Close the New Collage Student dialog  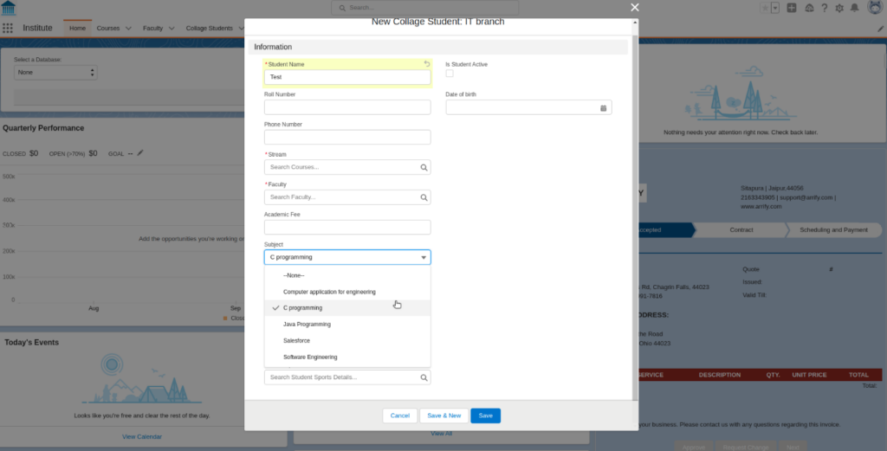pos(634,8)
